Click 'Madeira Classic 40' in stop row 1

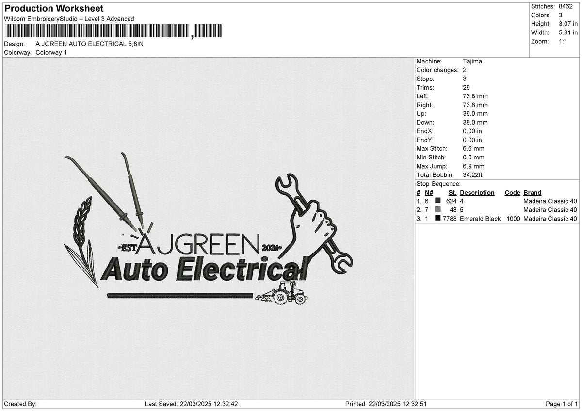click(x=550, y=201)
